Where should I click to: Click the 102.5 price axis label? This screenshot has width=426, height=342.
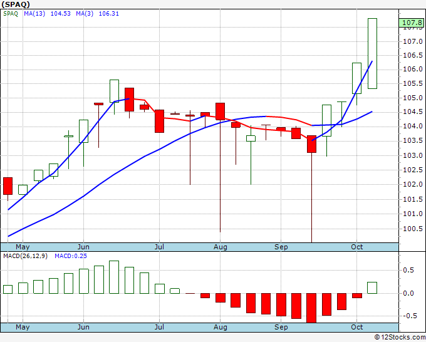(413, 170)
